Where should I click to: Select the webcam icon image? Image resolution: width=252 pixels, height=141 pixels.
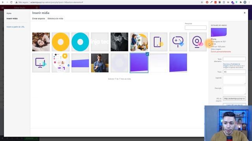198,42
